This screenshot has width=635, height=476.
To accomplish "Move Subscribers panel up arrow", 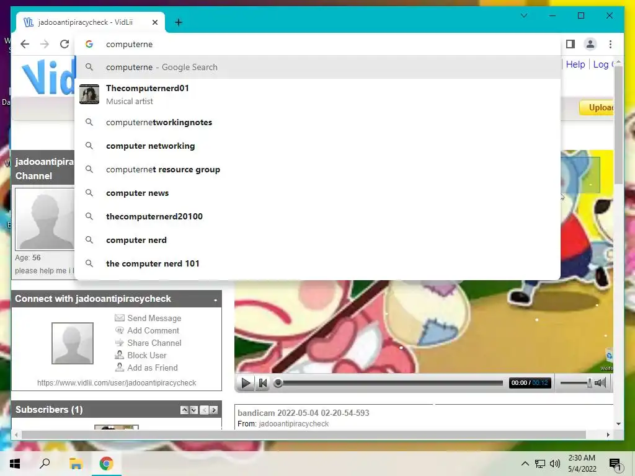I will tap(184, 410).
